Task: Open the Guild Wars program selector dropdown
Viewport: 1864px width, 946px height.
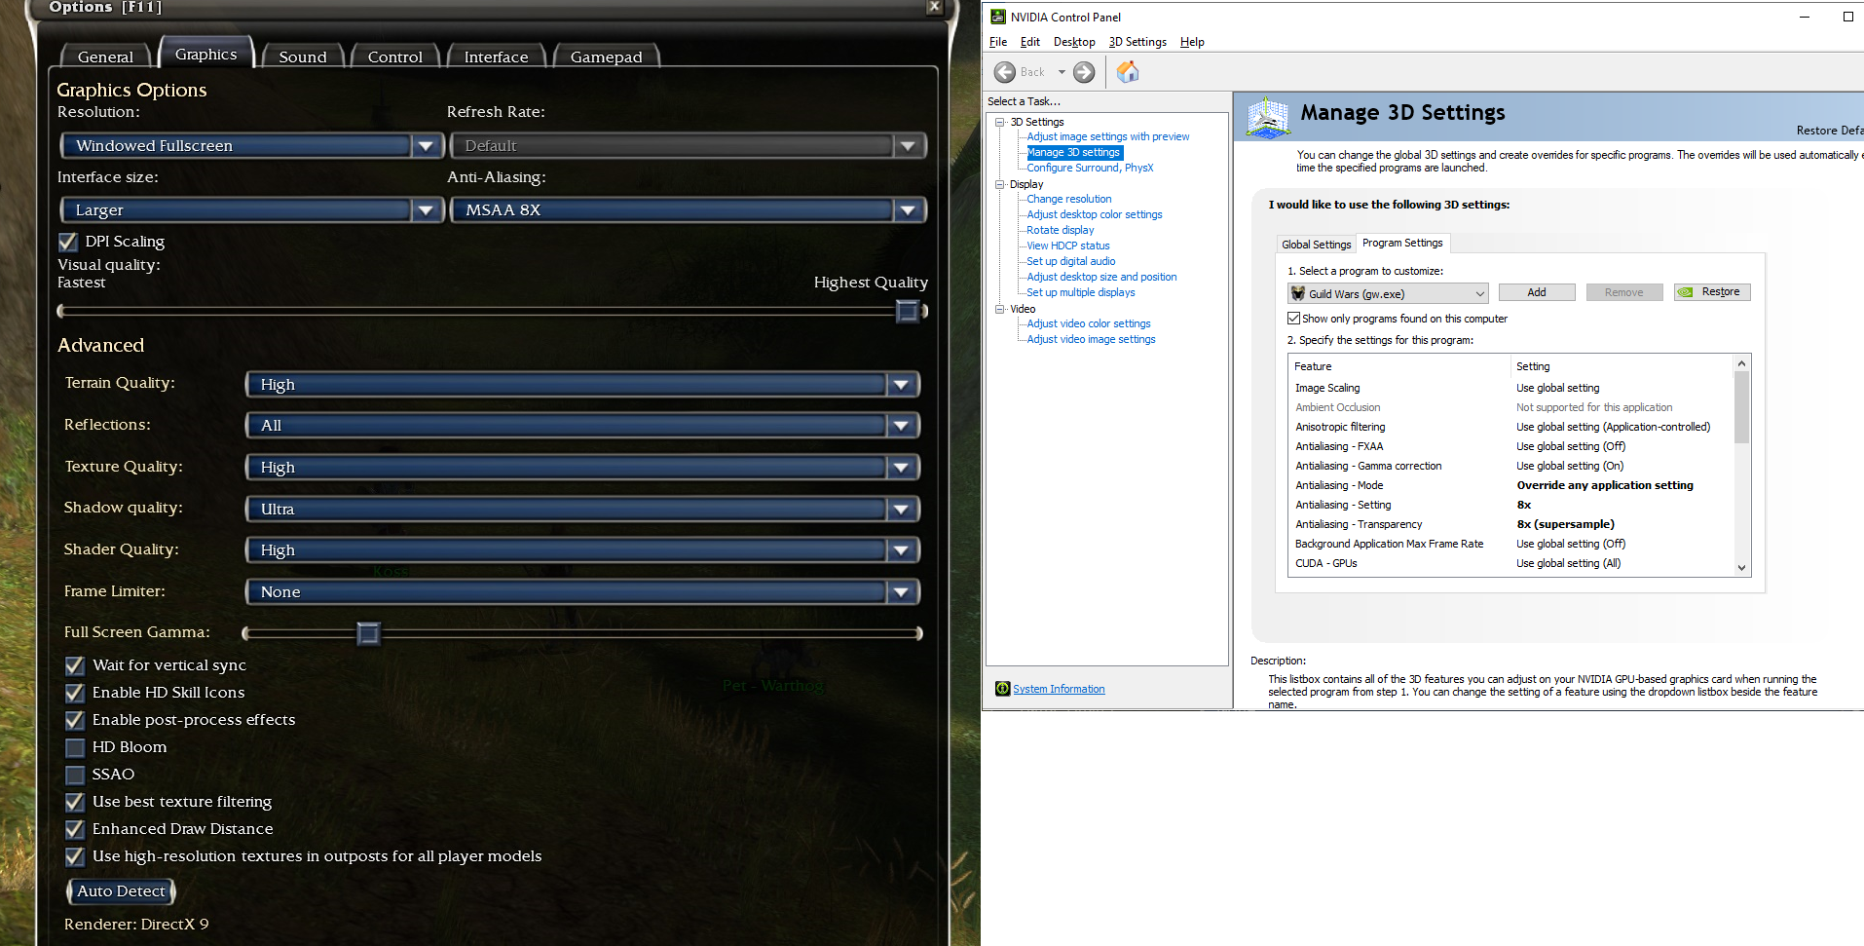Action: (x=1388, y=293)
